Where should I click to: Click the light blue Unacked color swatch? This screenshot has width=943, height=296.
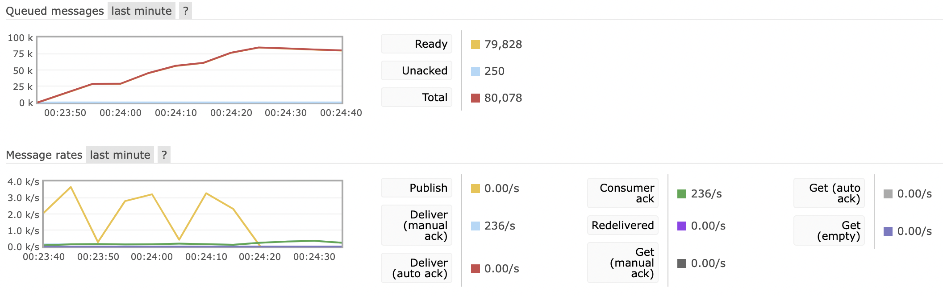[x=476, y=71]
